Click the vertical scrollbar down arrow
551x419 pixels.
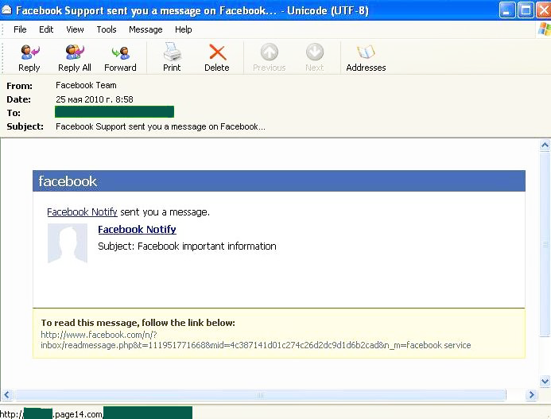(545, 381)
